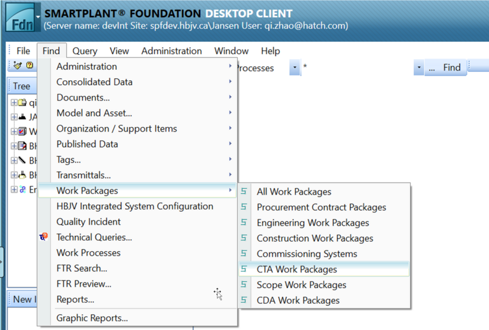Viewport: 489px width, 330px height.
Task: Select the icon beside Commissioning Systems
Action: [x=244, y=253]
